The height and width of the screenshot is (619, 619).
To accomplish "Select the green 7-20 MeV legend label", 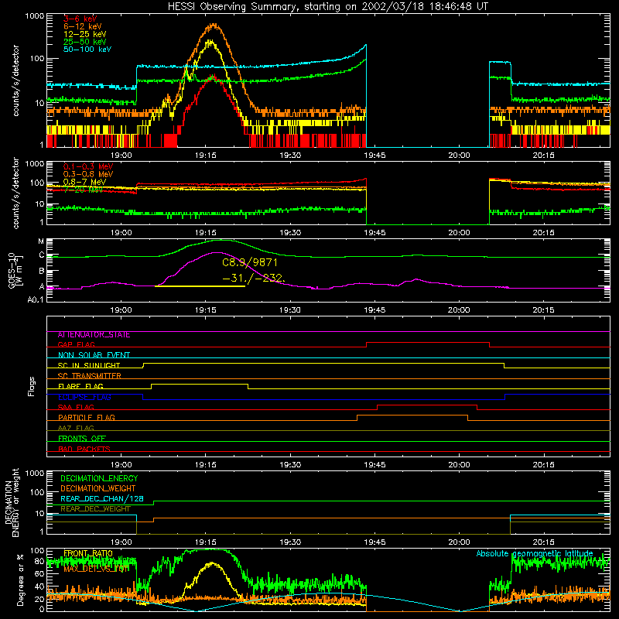I will coord(83,190).
